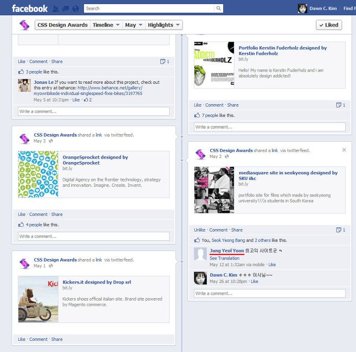Image resolution: width=356 pixels, height=352 pixels.
Task: Hide the May 2 mediasquare post with X
Action: pyautogui.click(x=344, y=150)
